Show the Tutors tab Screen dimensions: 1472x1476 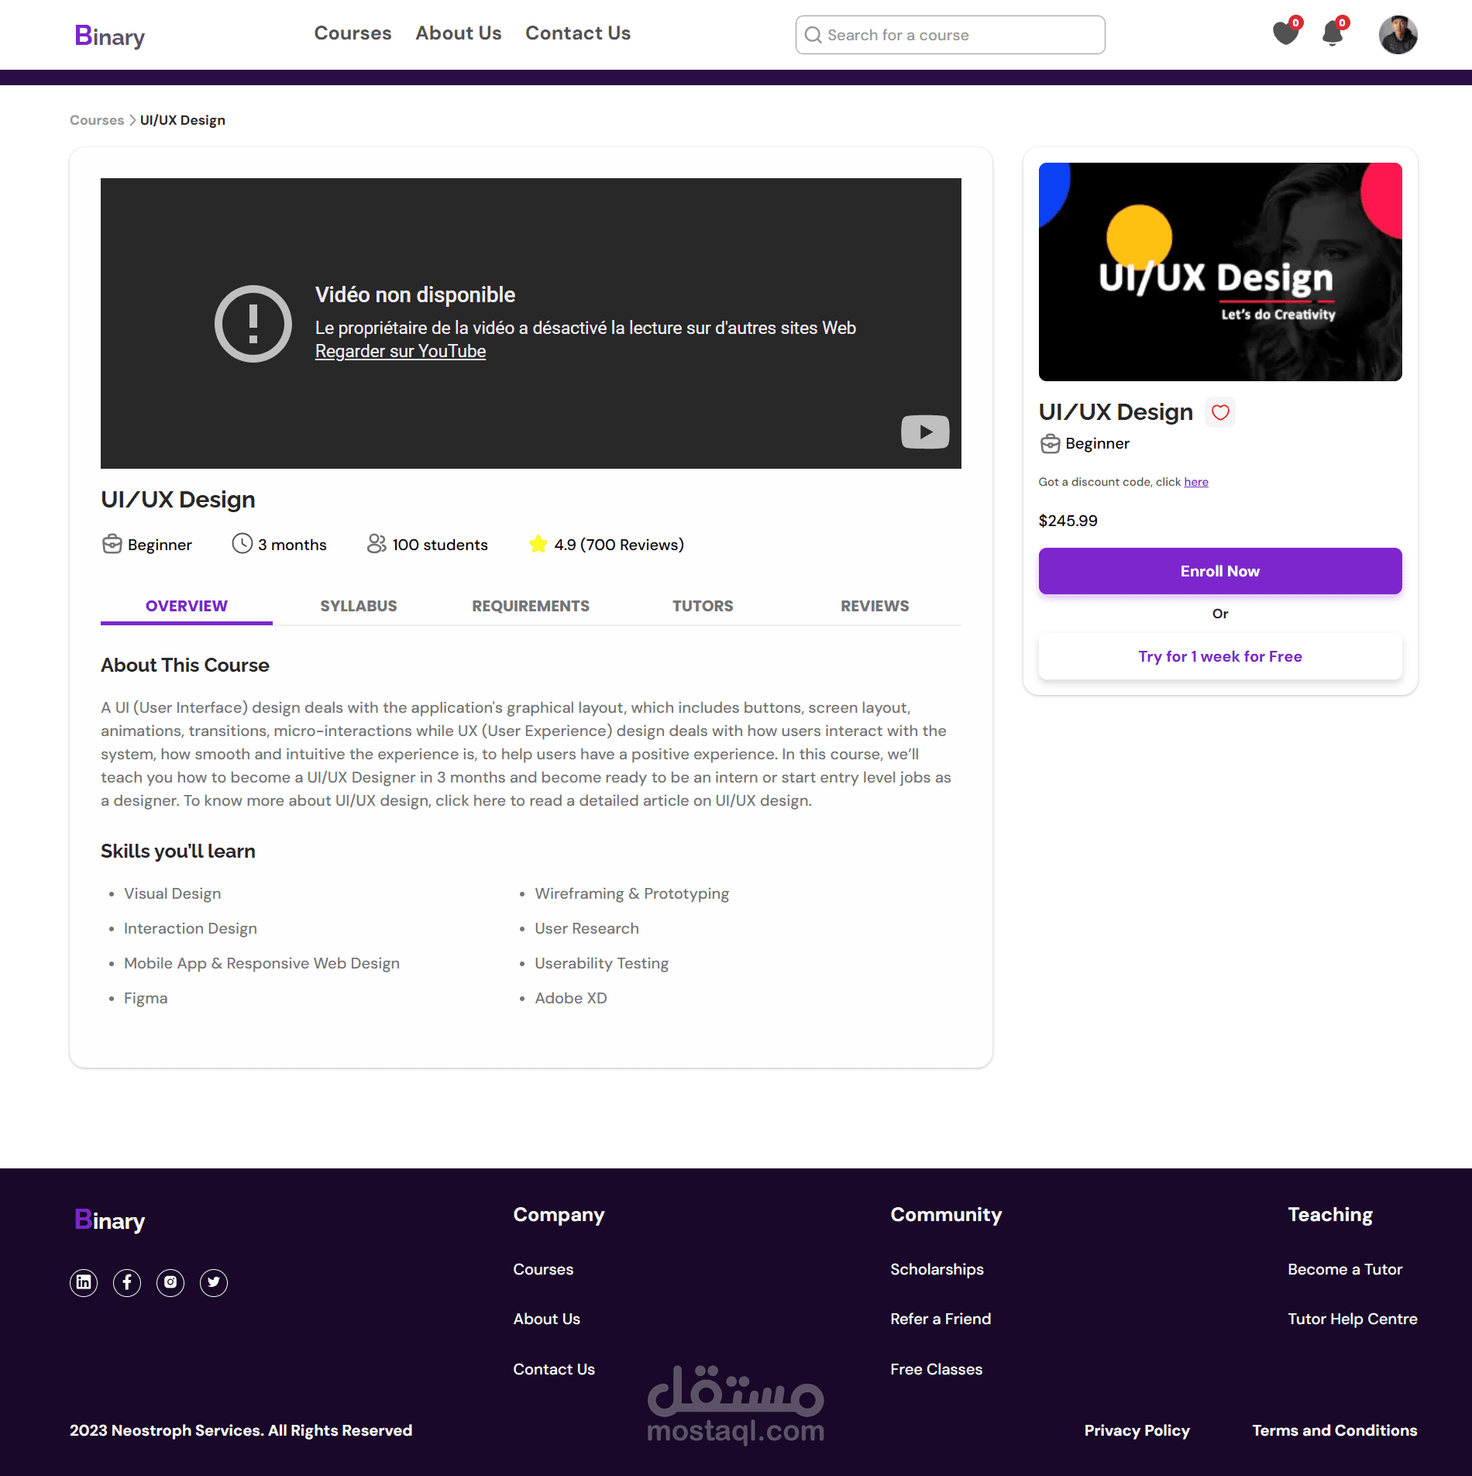click(x=703, y=606)
